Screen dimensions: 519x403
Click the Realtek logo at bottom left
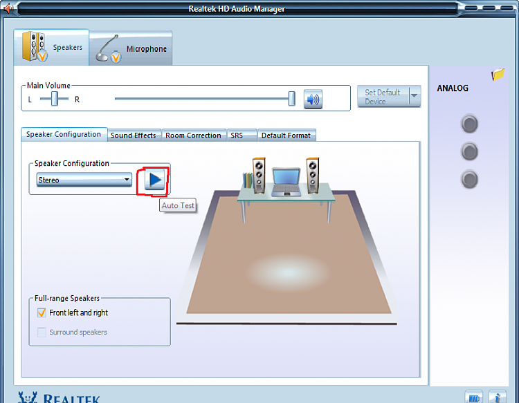click(x=59, y=397)
